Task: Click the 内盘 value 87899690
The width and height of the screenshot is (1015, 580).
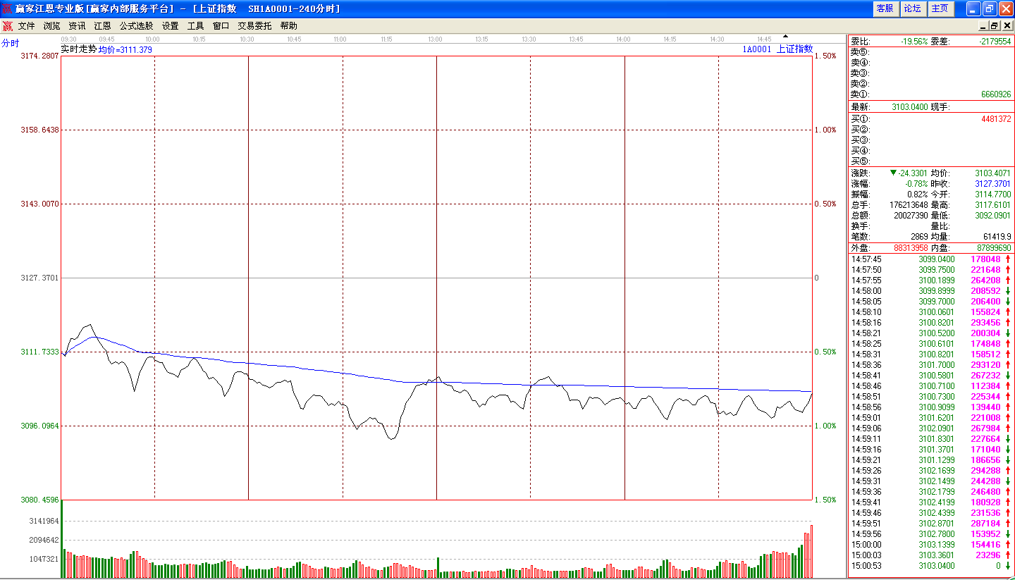Action: click(x=993, y=248)
